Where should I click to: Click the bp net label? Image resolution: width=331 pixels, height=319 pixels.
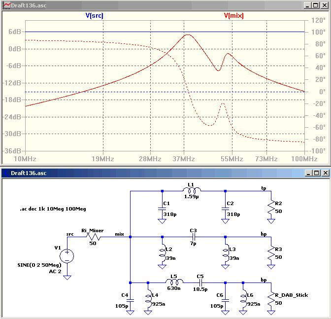(264, 280)
